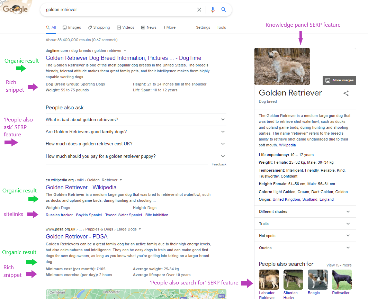Click the Labrador Retriever thumbnail
The image size is (368, 299).
(269, 279)
